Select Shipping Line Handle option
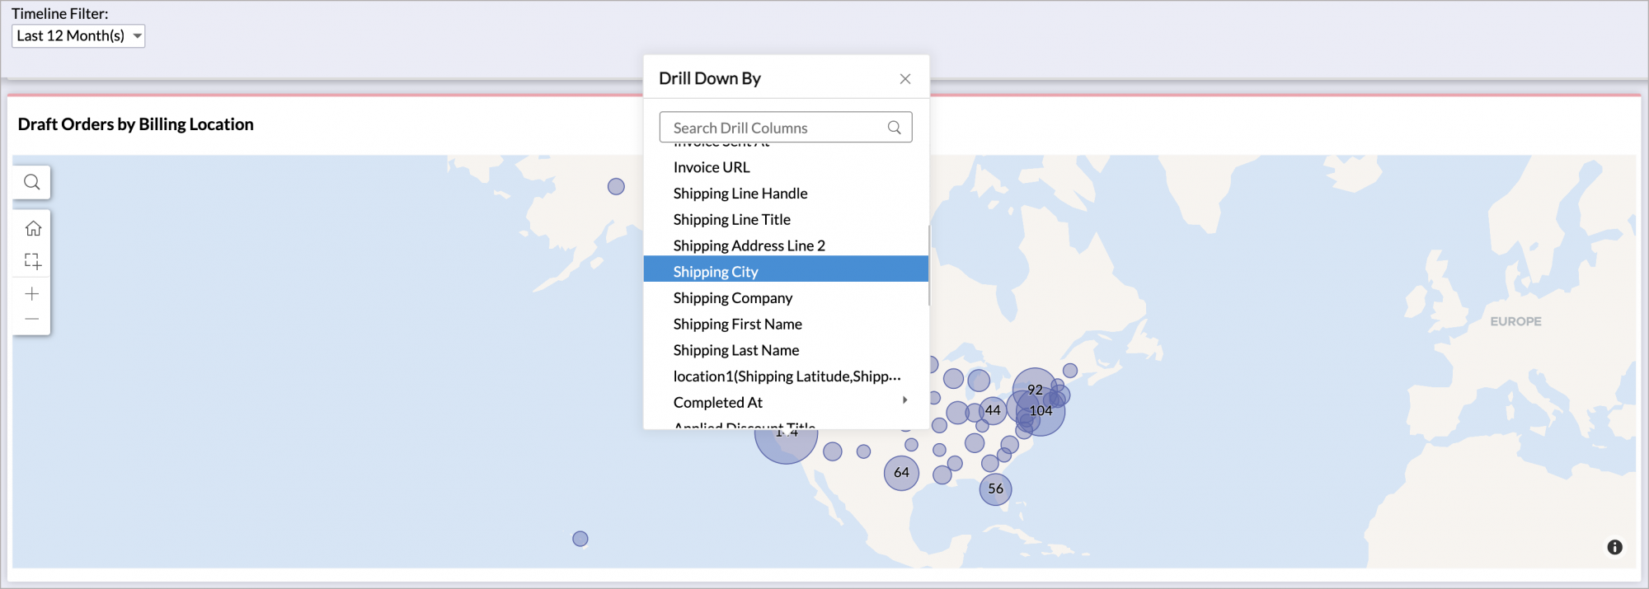The image size is (1649, 589). pyautogui.click(x=740, y=194)
